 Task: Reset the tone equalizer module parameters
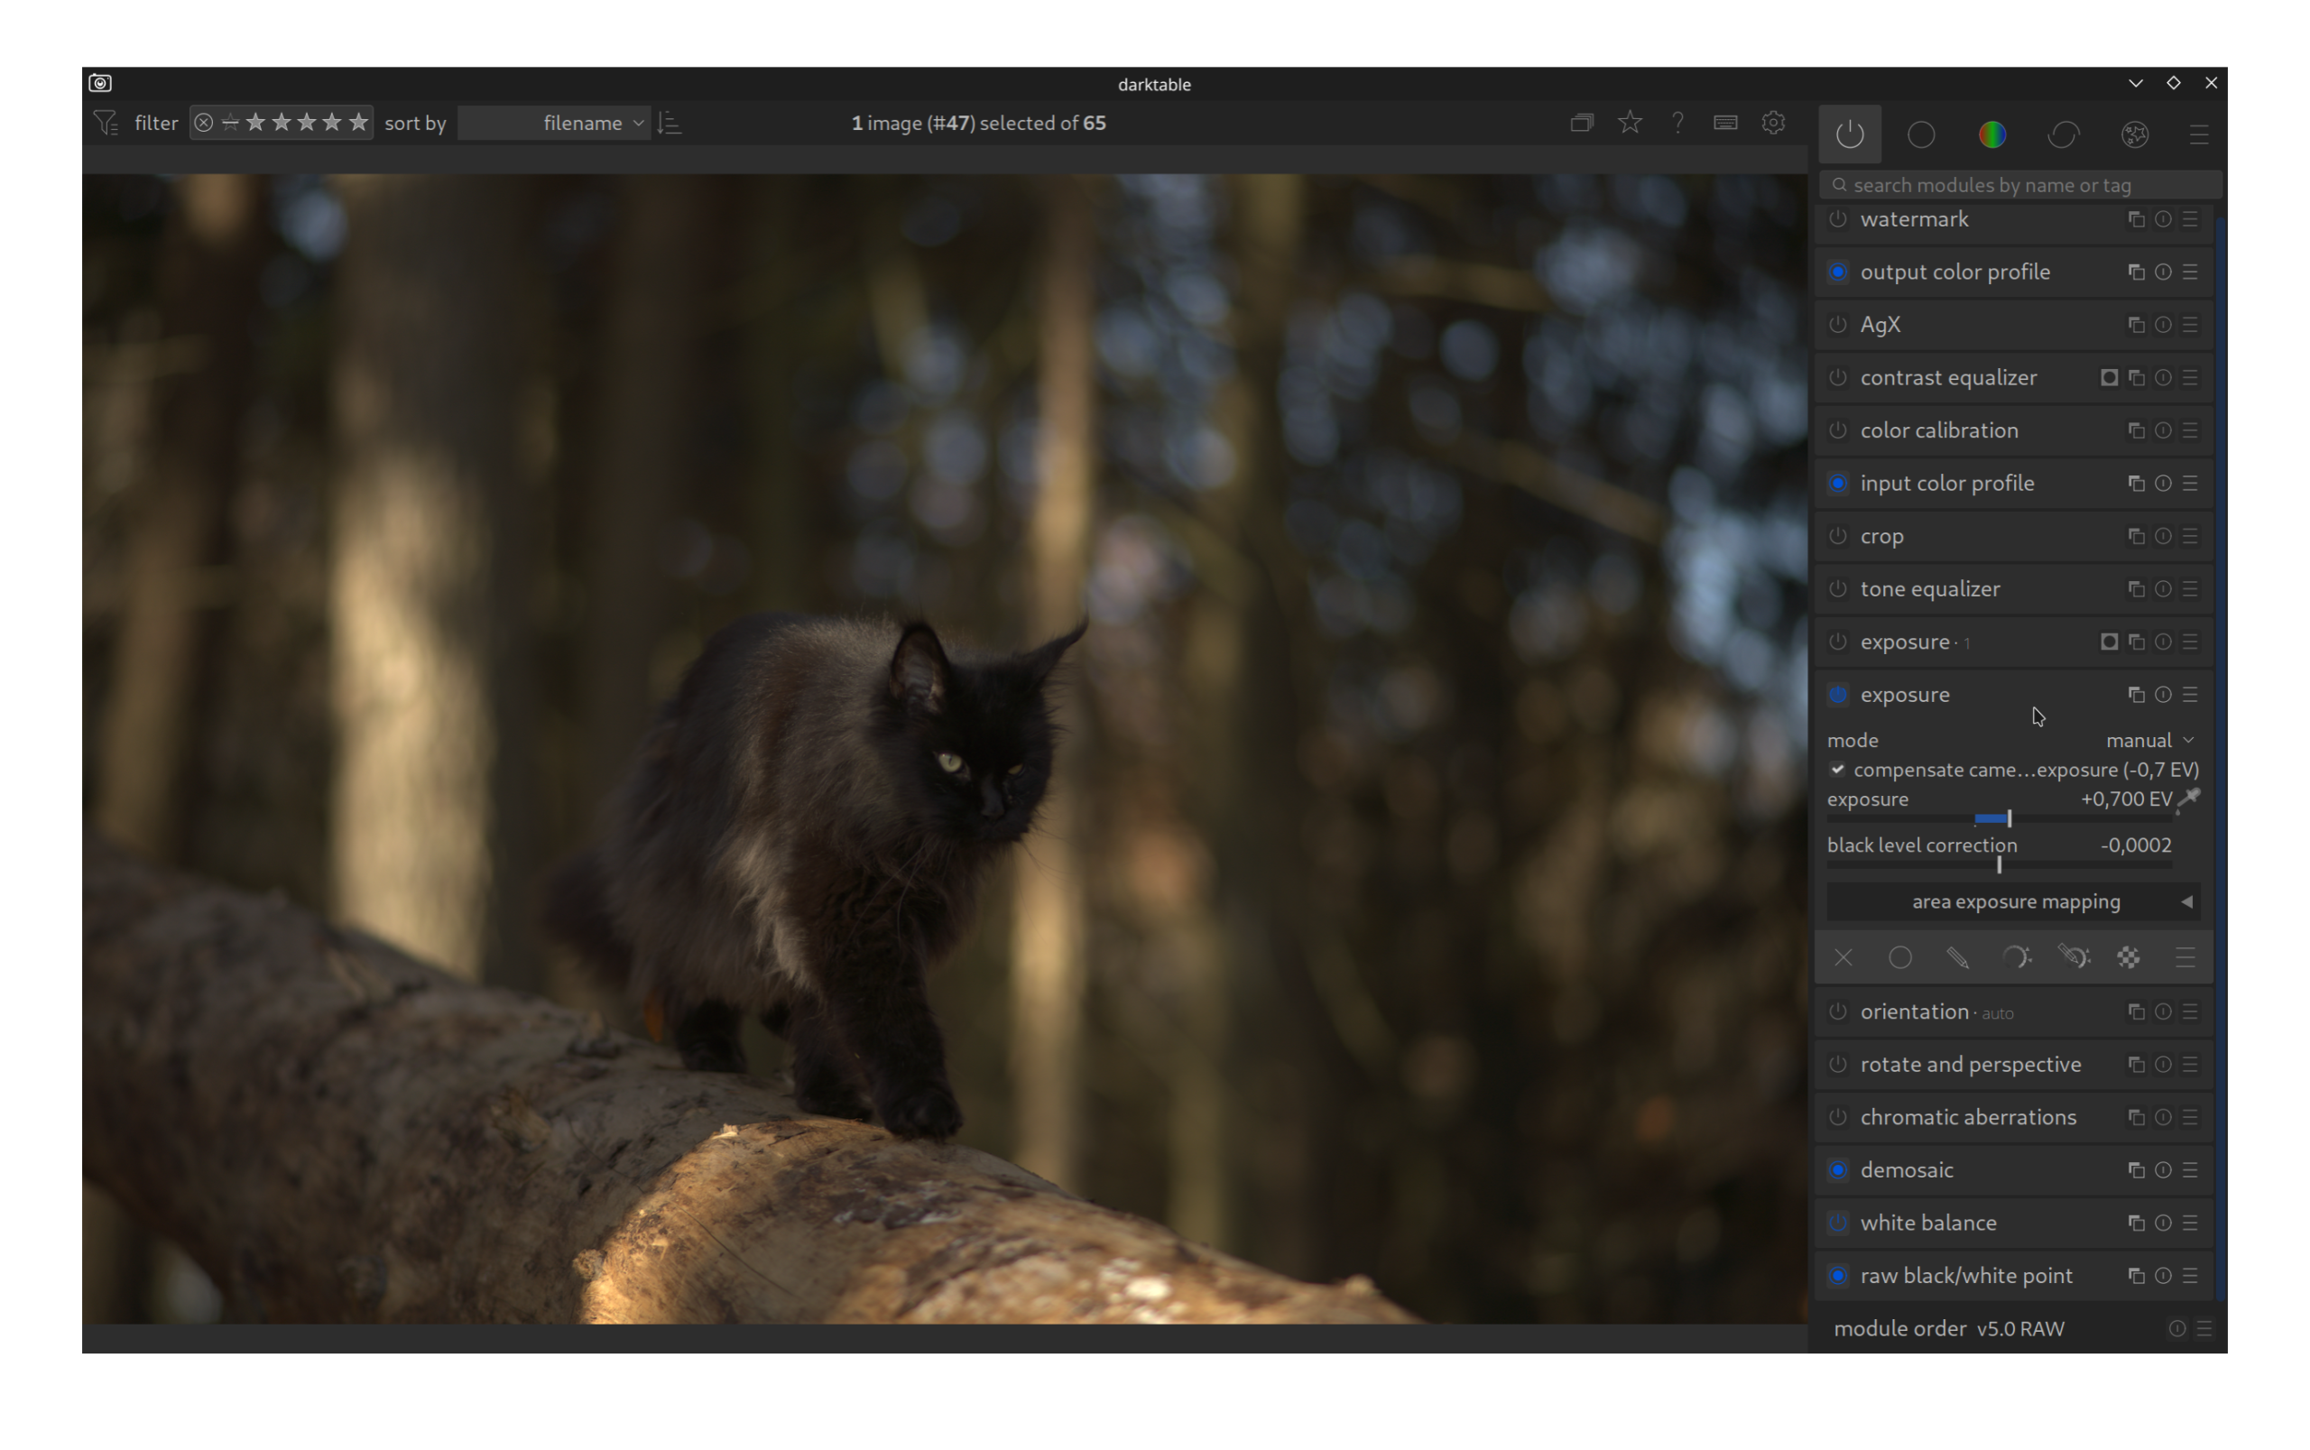tap(2162, 589)
